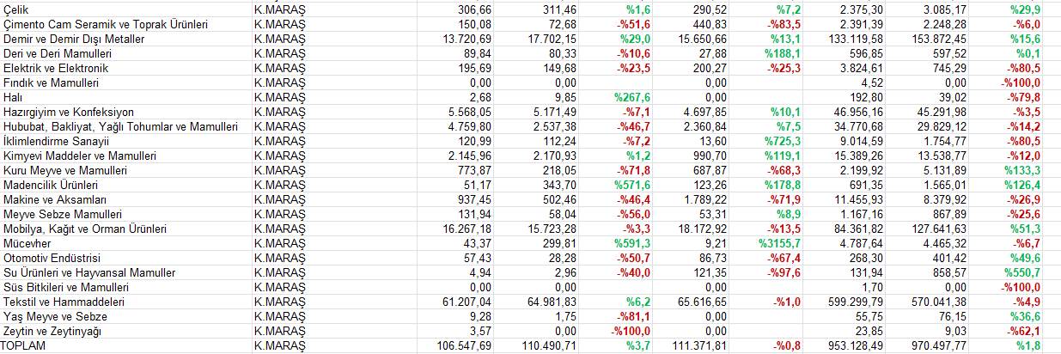The height and width of the screenshot is (354, 1061).
Task: Click K.MARAŞ in the Halı row
Action: [279, 97]
